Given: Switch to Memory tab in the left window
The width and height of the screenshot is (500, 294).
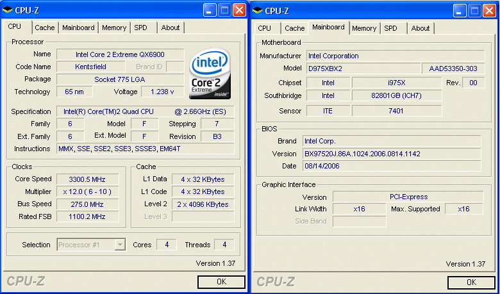Looking at the screenshot, I should click(x=114, y=28).
